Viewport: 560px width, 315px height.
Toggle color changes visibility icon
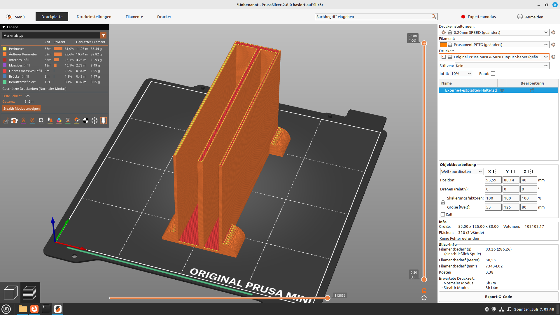coord(59,120)
